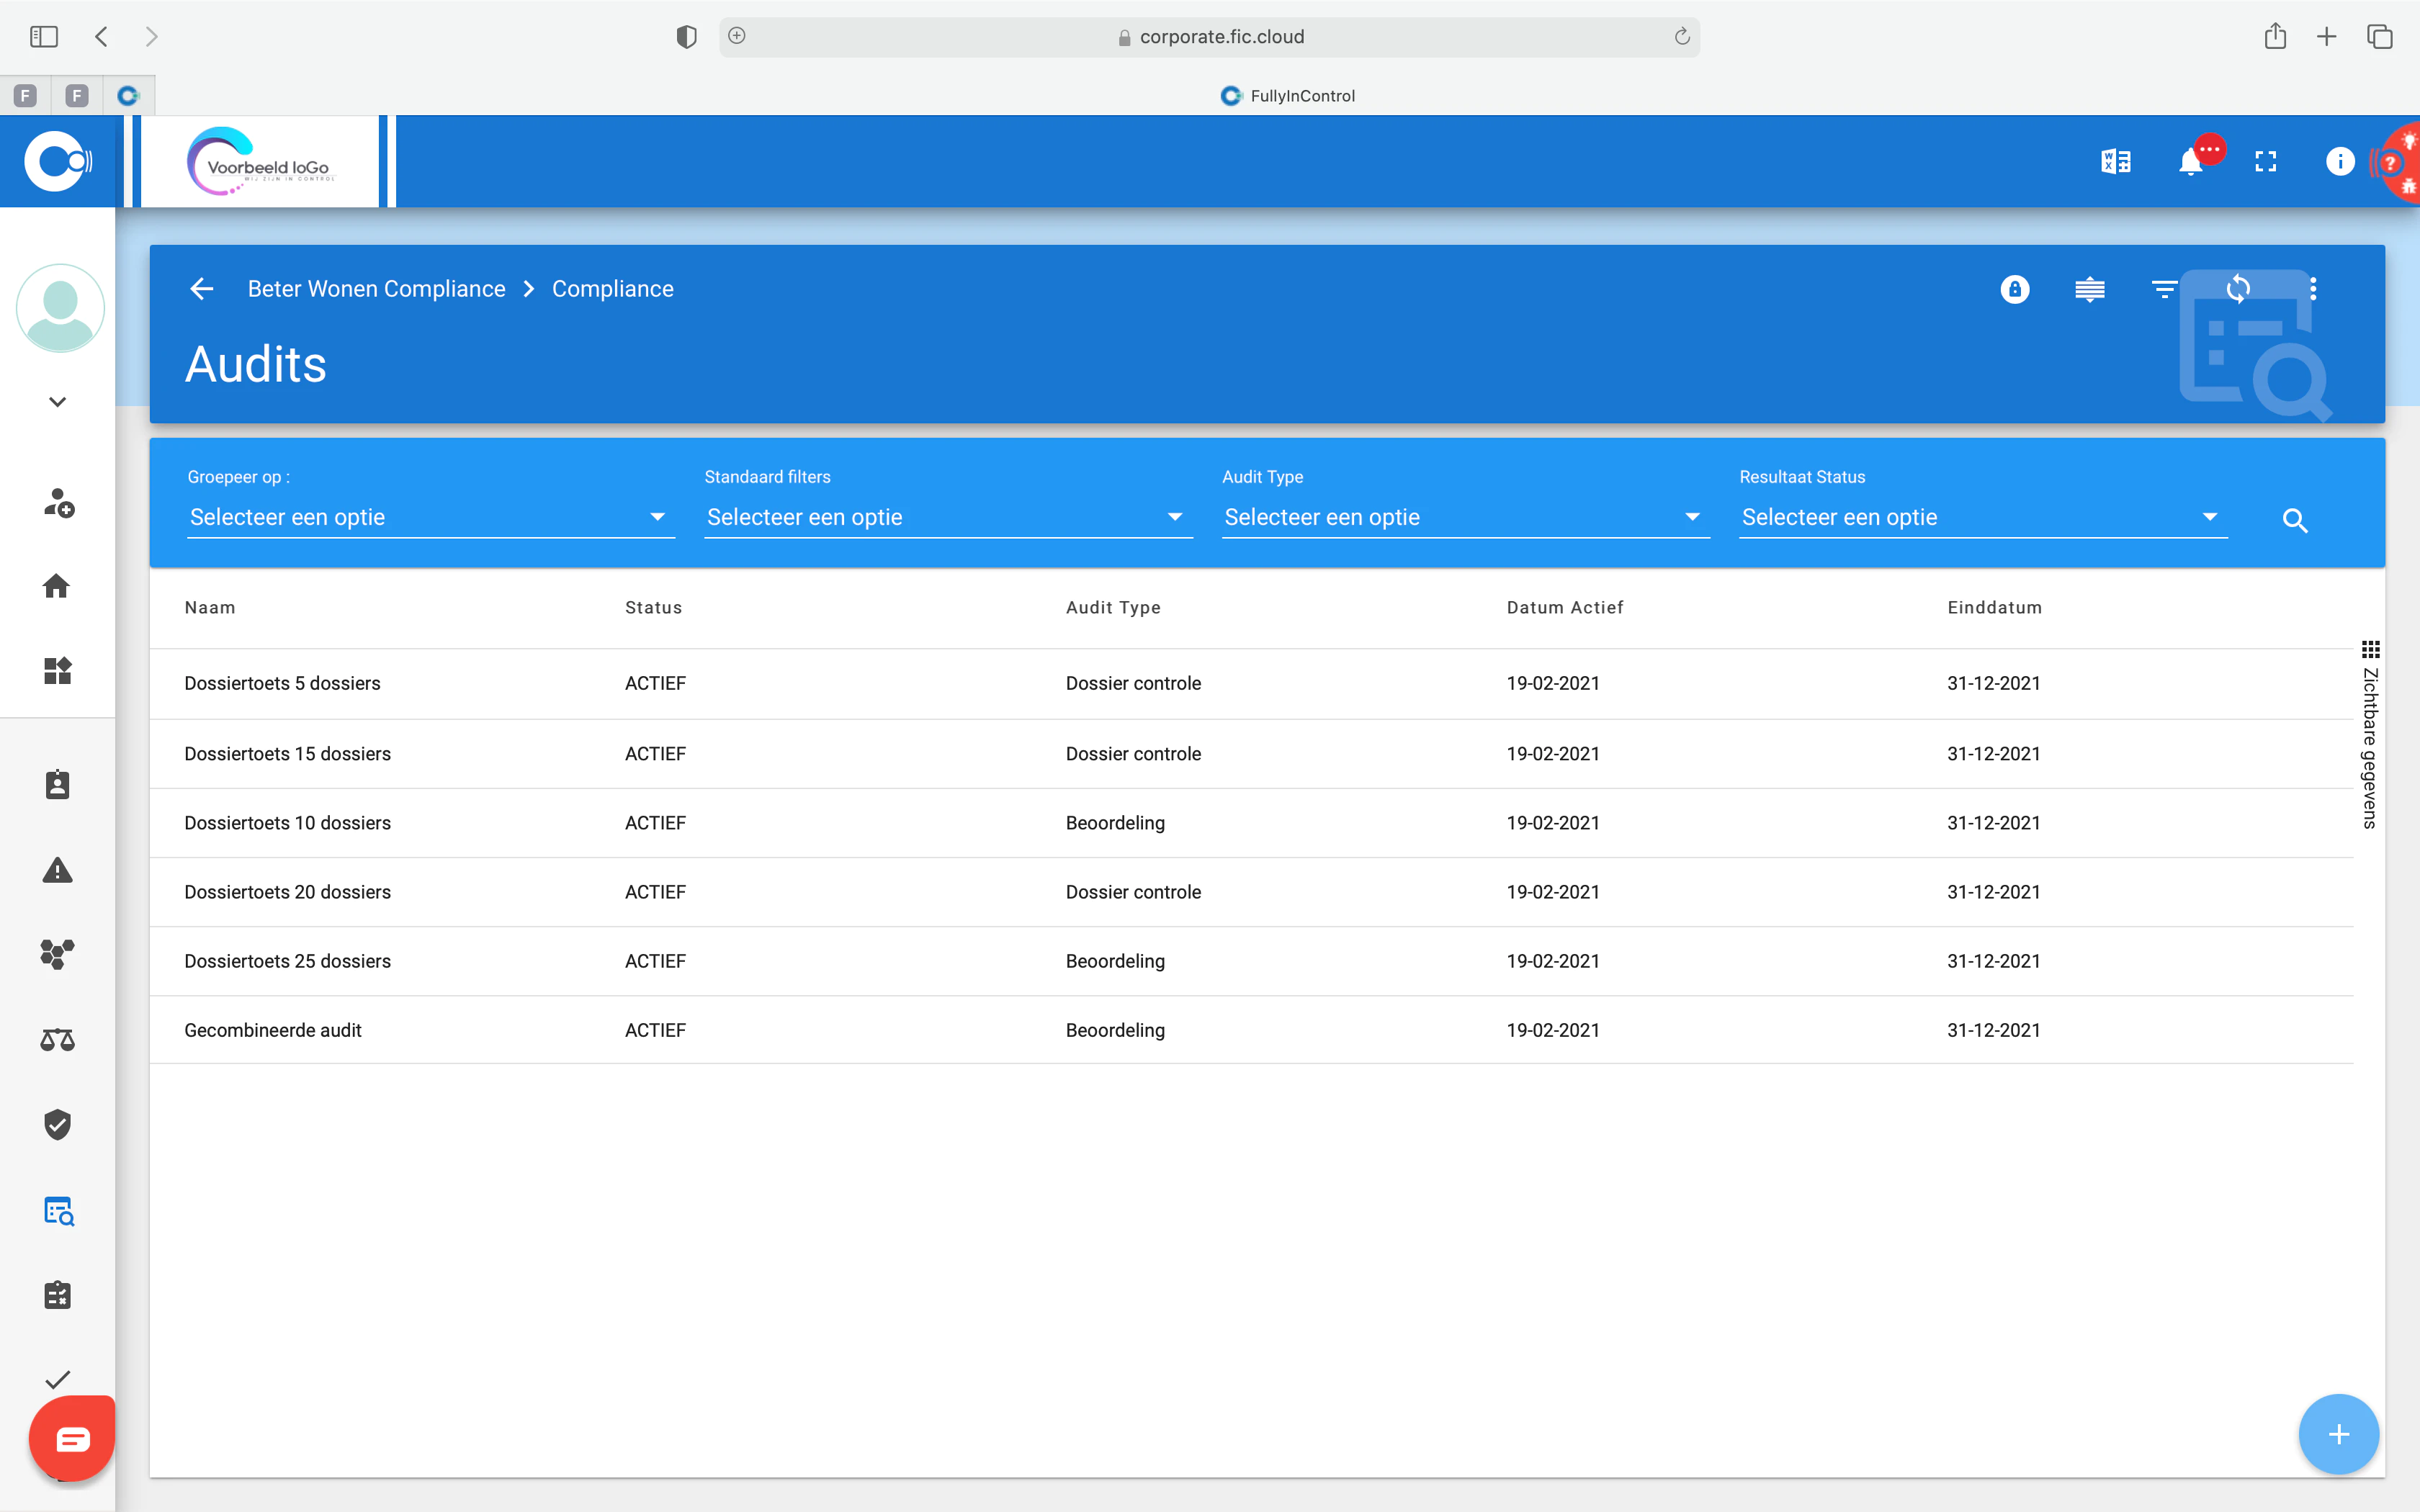Screen dimensions: 2420x1512
Task: Click the refresh sync icon on Audits header
Action: pyautogui.click(x=2238, y=289)
